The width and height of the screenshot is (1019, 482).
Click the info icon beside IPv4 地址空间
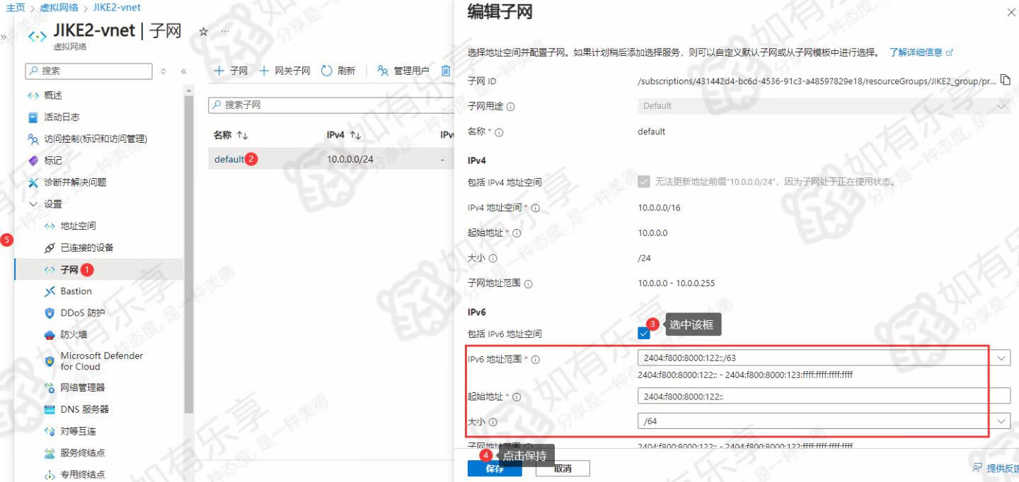[x=535, y=208]
